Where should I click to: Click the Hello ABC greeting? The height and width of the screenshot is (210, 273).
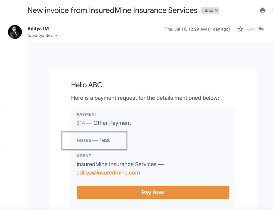(87, 85)
